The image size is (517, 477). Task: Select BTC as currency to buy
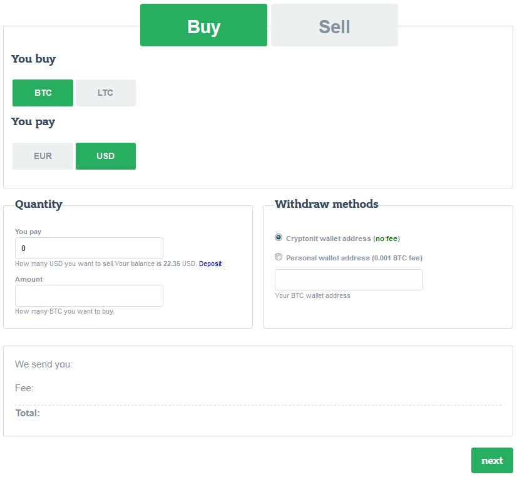coord(43,93)
